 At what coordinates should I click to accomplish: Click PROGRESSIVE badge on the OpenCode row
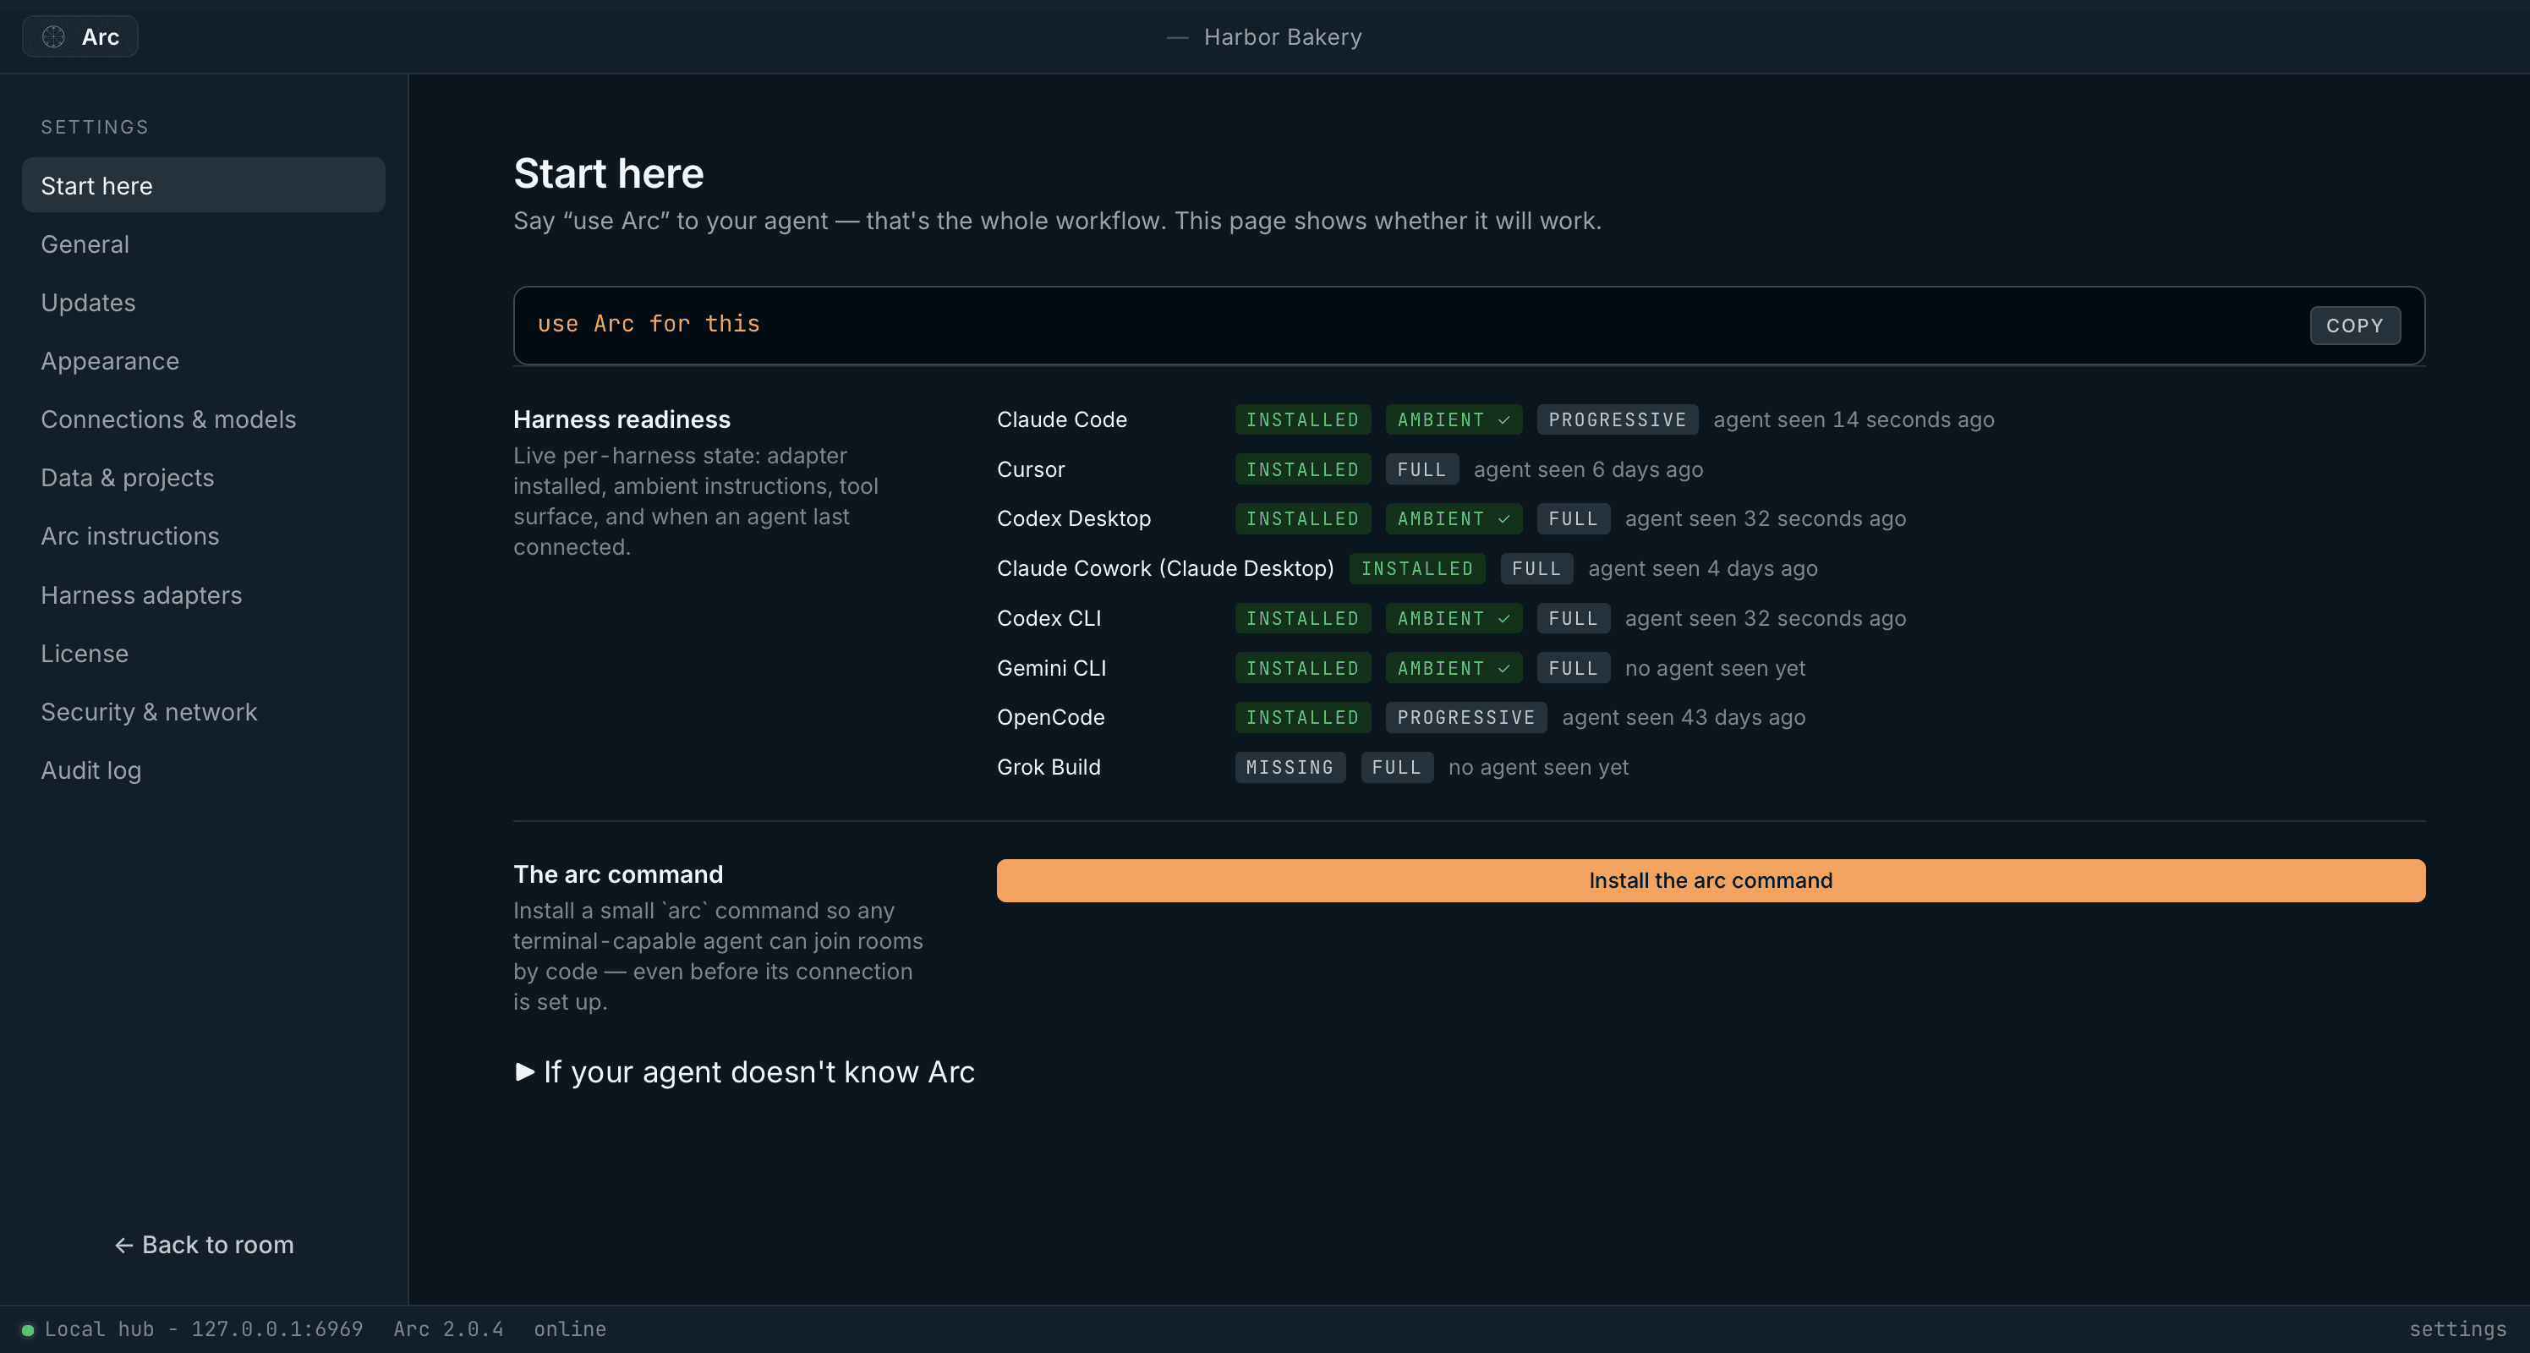pyautogui.click(x=1465, y=718)
